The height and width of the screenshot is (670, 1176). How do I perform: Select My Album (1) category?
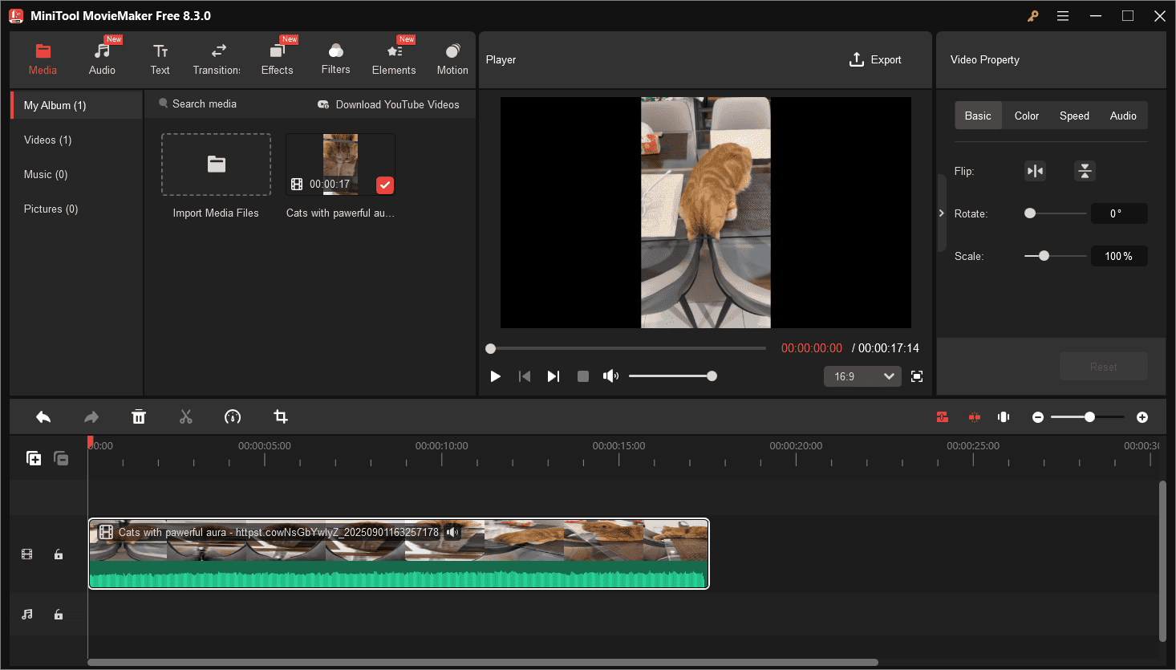pos(77,105)
